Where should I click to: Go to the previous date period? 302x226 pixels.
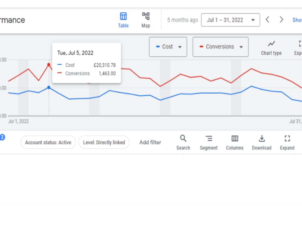pos(267,20)
